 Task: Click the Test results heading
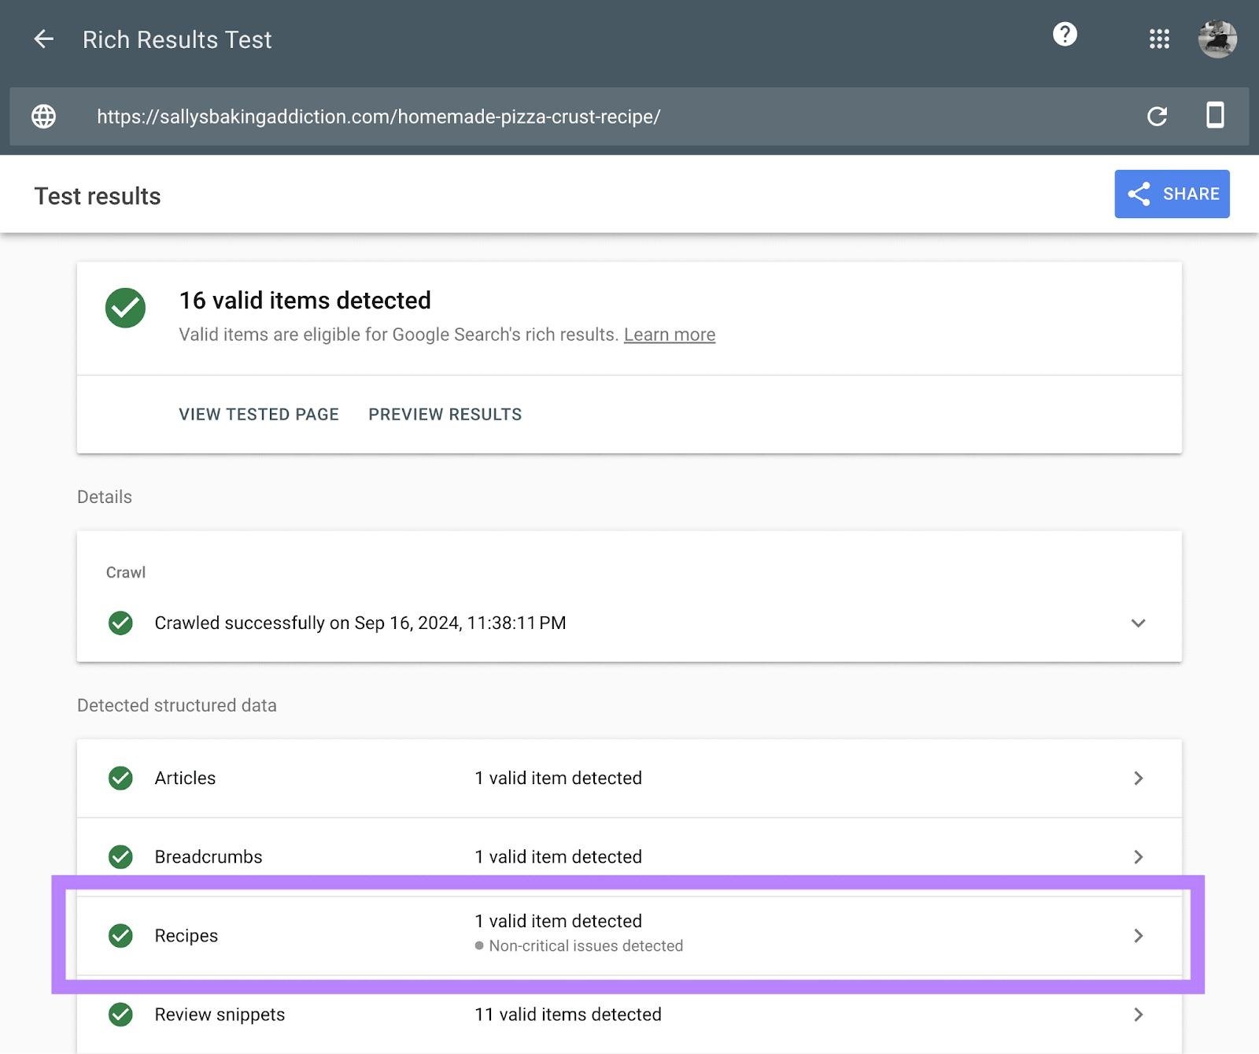[98, 196]
